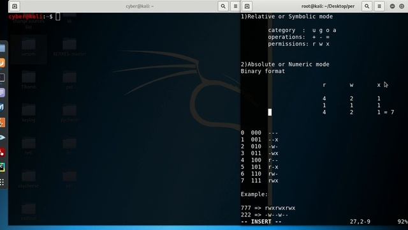This screenshot has height=230, width=408.
Task: Click the '92%' file position indicator
Action: (x=402, y=222)
